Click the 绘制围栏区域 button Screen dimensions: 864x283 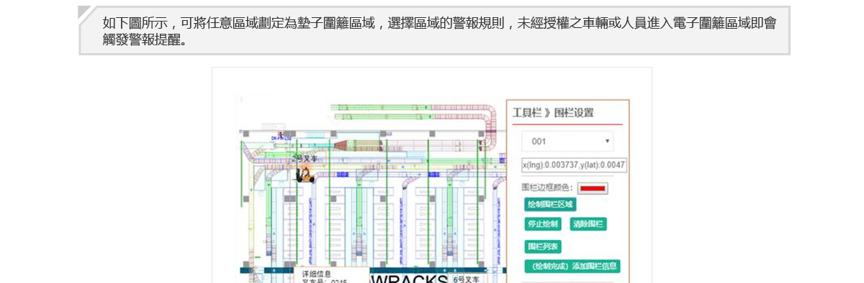point(550,205)
